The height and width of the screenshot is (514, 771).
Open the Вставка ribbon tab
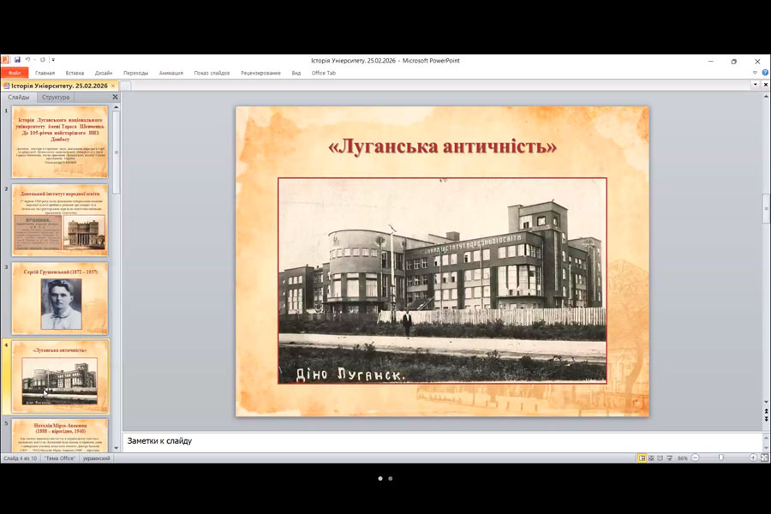pos(75,73)
